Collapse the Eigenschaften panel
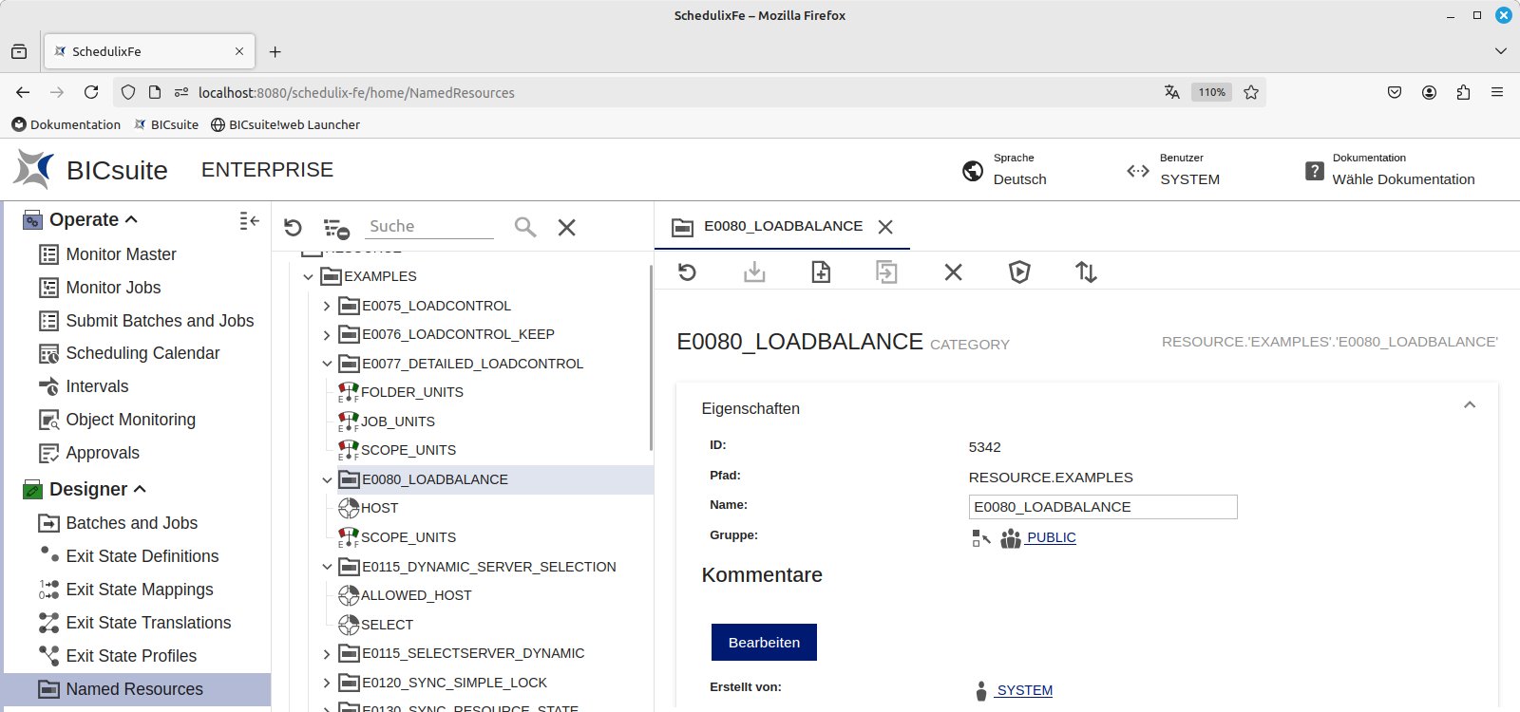 pyautogui.click(x=1469, y=405)
